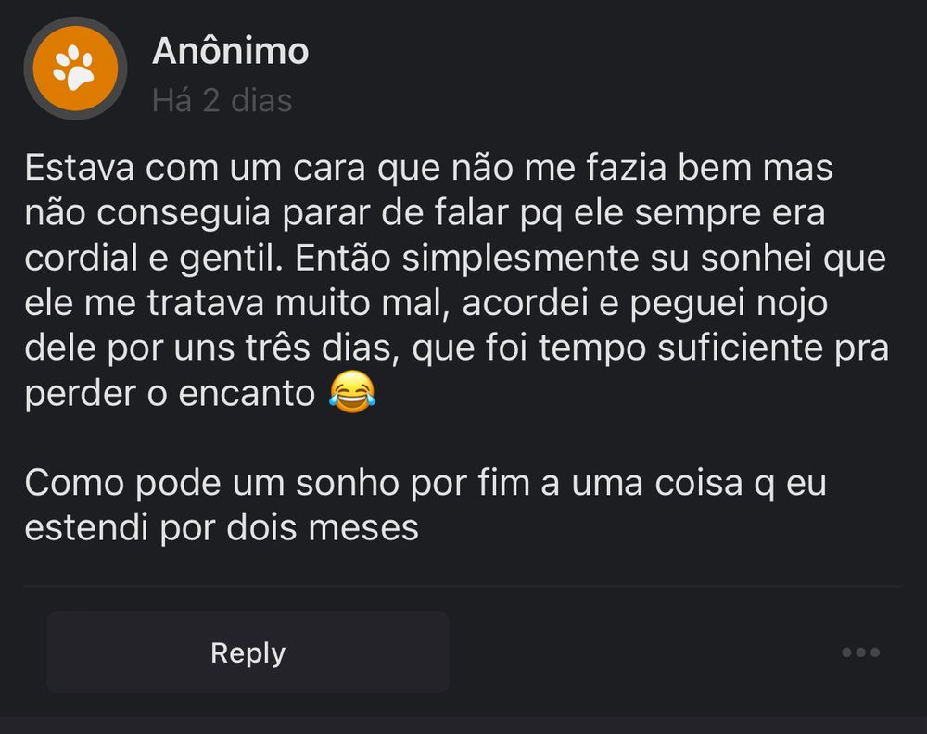Click the 'Há 2 dias' timestamp
The image size is (927, 734).
click(222, 100)
